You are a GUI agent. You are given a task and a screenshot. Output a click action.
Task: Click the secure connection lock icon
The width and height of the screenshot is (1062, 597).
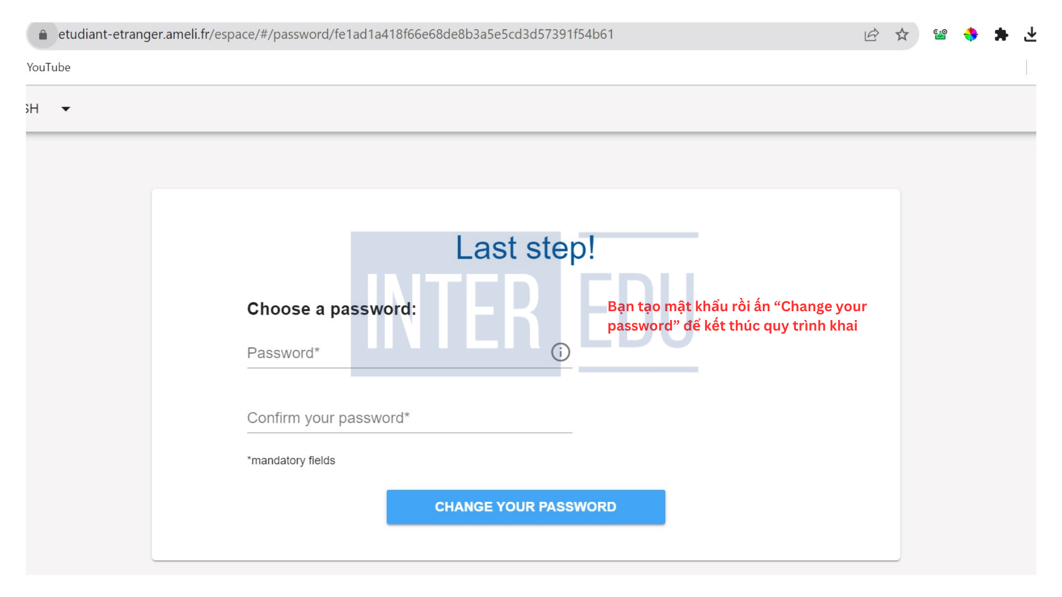coord(45,34)
